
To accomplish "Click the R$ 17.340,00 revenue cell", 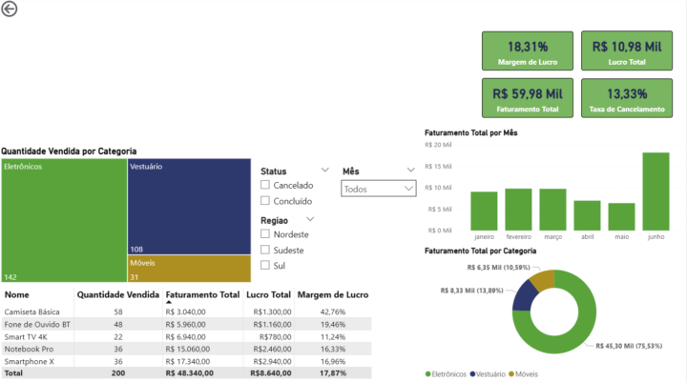I will pyautogui.click(x=188, y=361).
